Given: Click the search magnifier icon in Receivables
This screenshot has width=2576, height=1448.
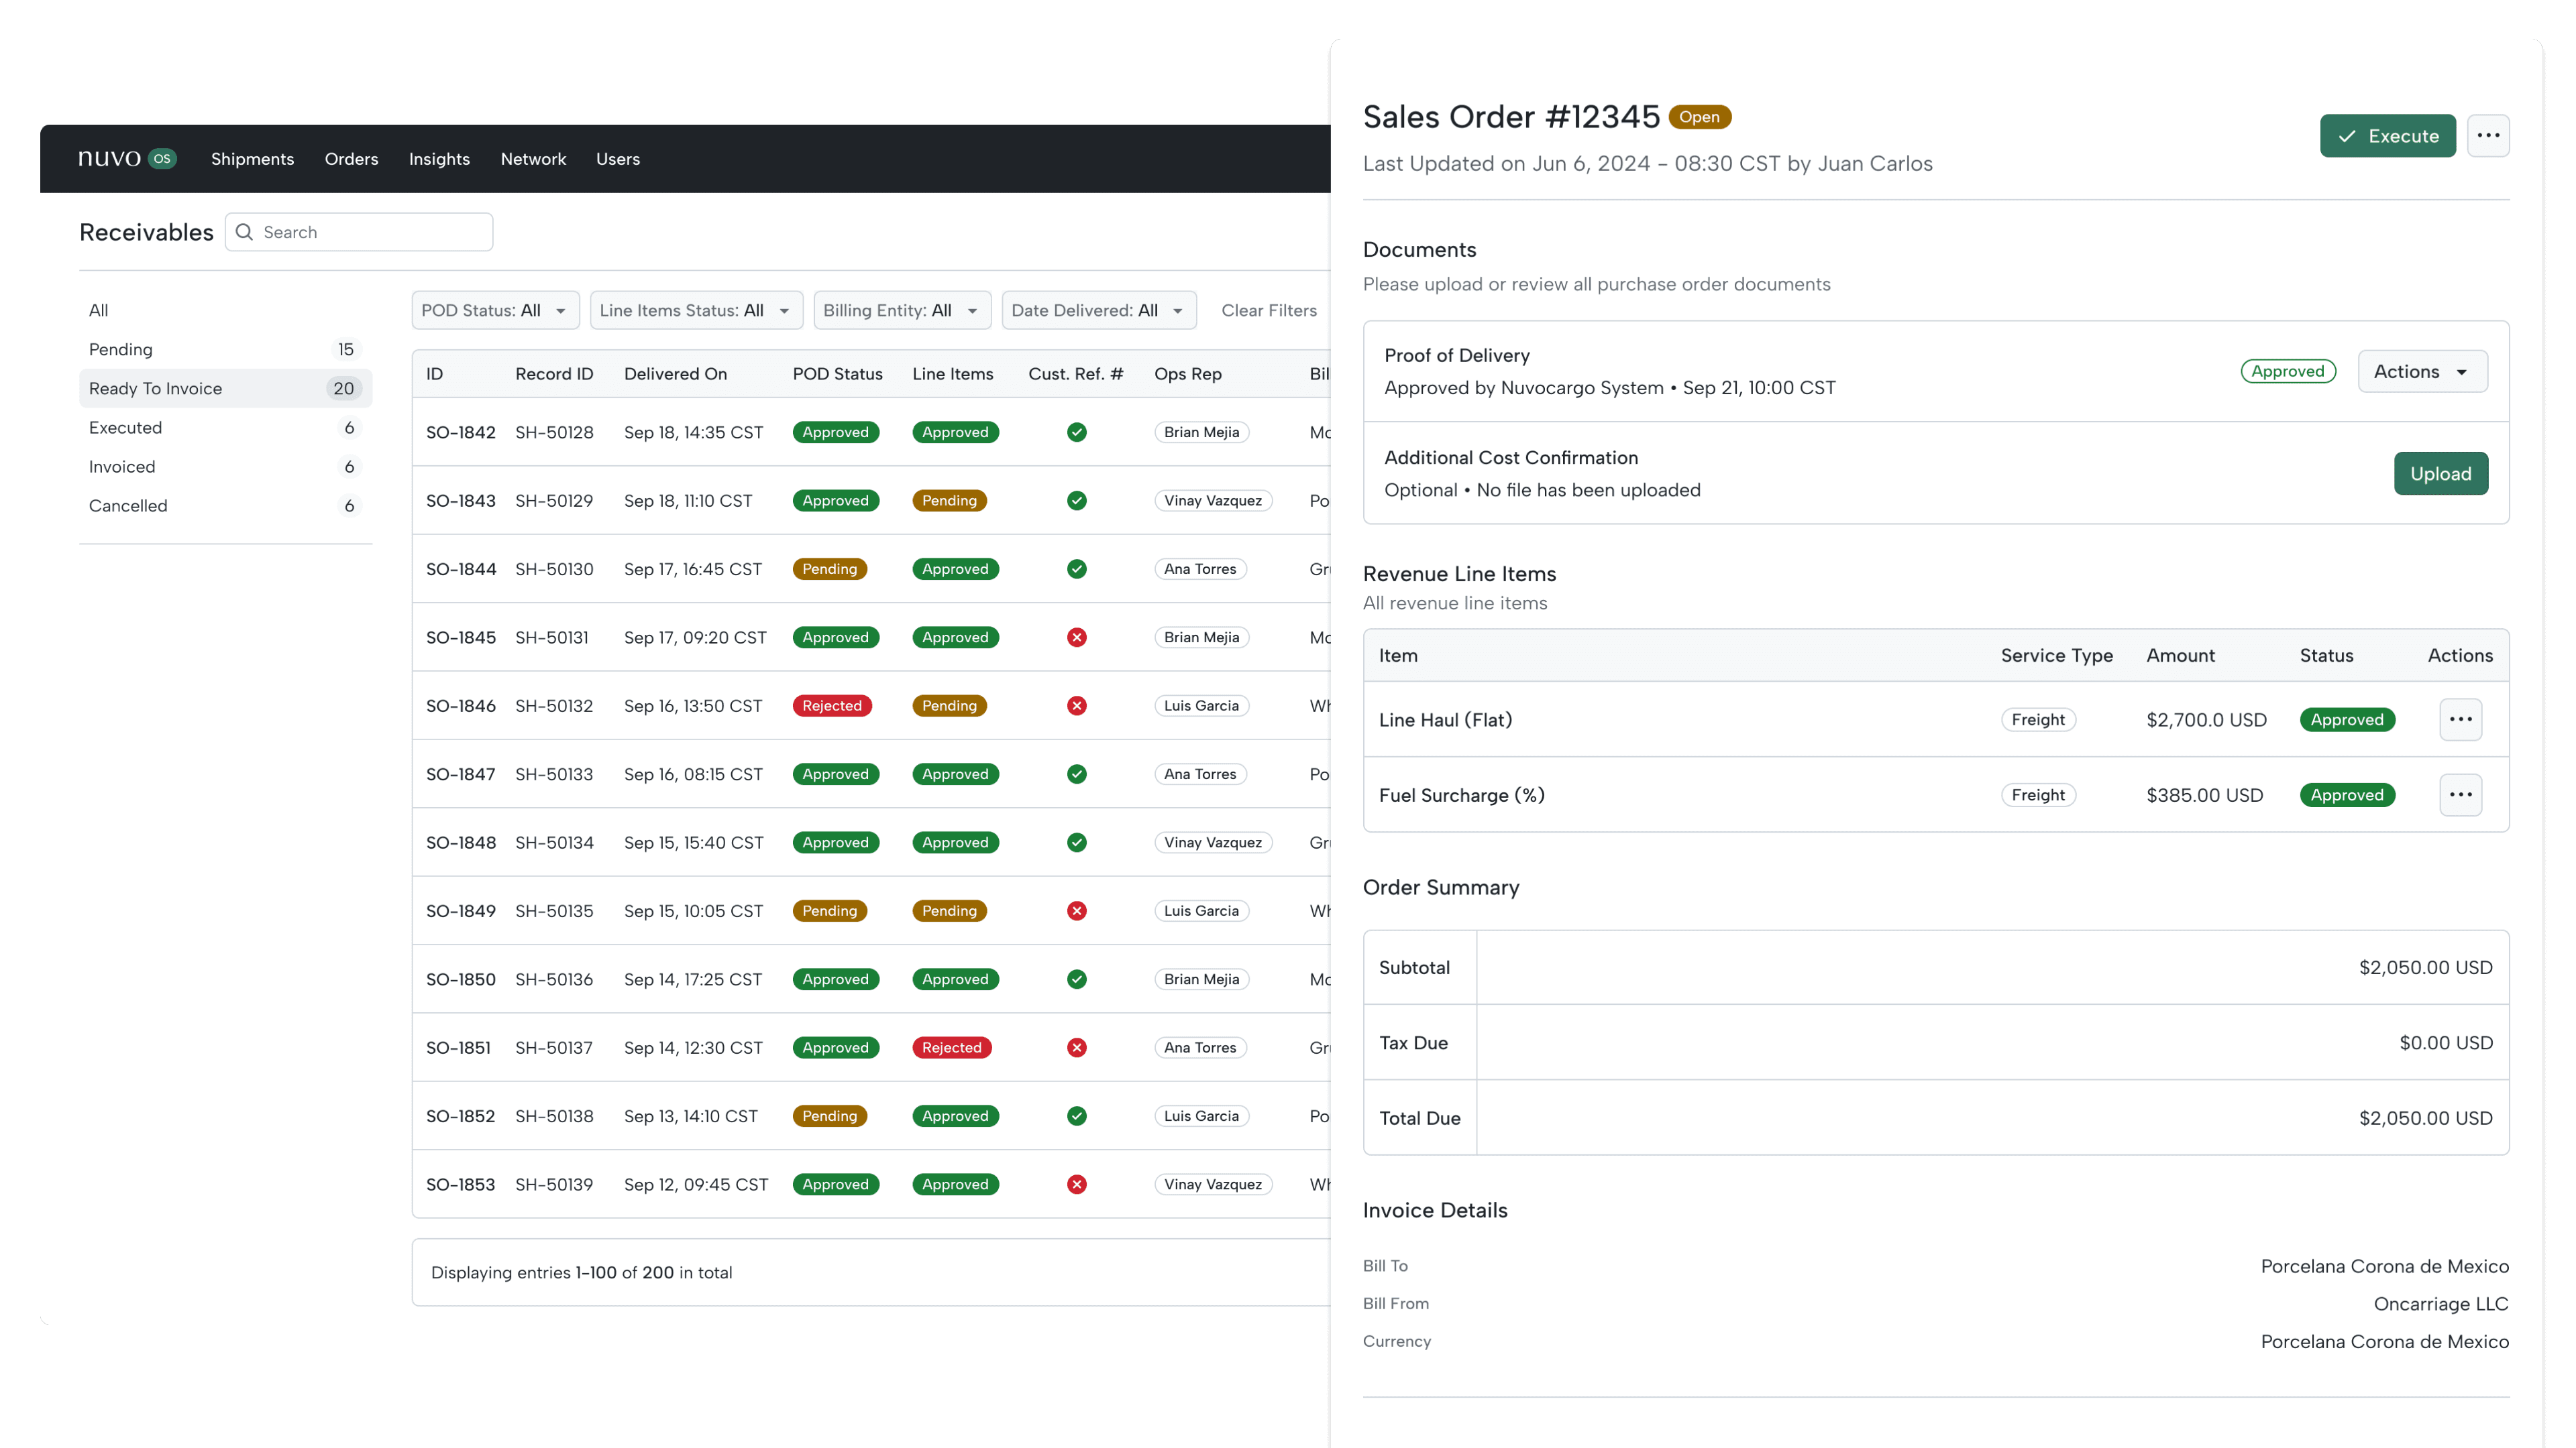Looking at the screenshot, I should point(244,232).
